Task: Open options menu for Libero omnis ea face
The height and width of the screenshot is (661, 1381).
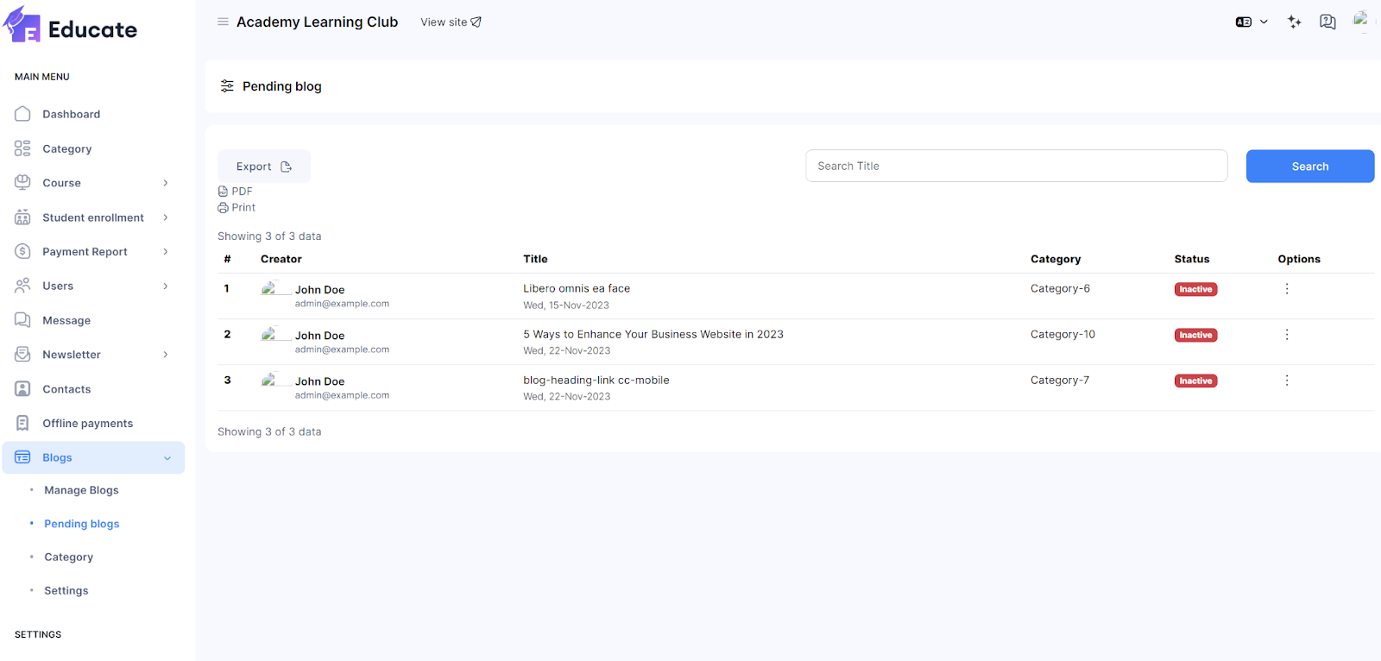Action: (1286, 289)
